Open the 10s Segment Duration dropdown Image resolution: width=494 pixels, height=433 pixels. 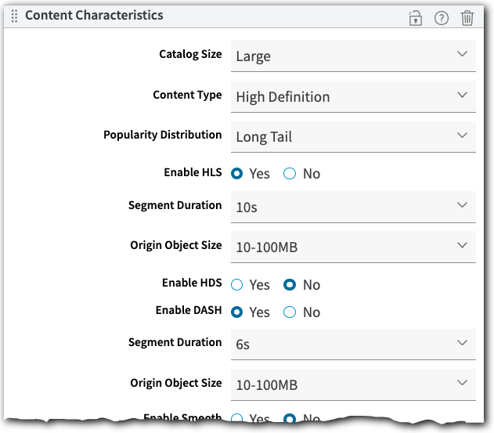tap(352, 207)
